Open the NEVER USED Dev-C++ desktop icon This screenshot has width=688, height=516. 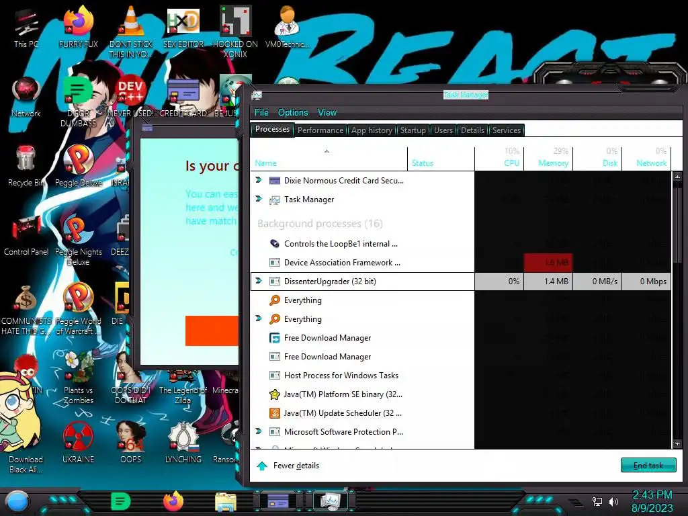coord(131,97)
